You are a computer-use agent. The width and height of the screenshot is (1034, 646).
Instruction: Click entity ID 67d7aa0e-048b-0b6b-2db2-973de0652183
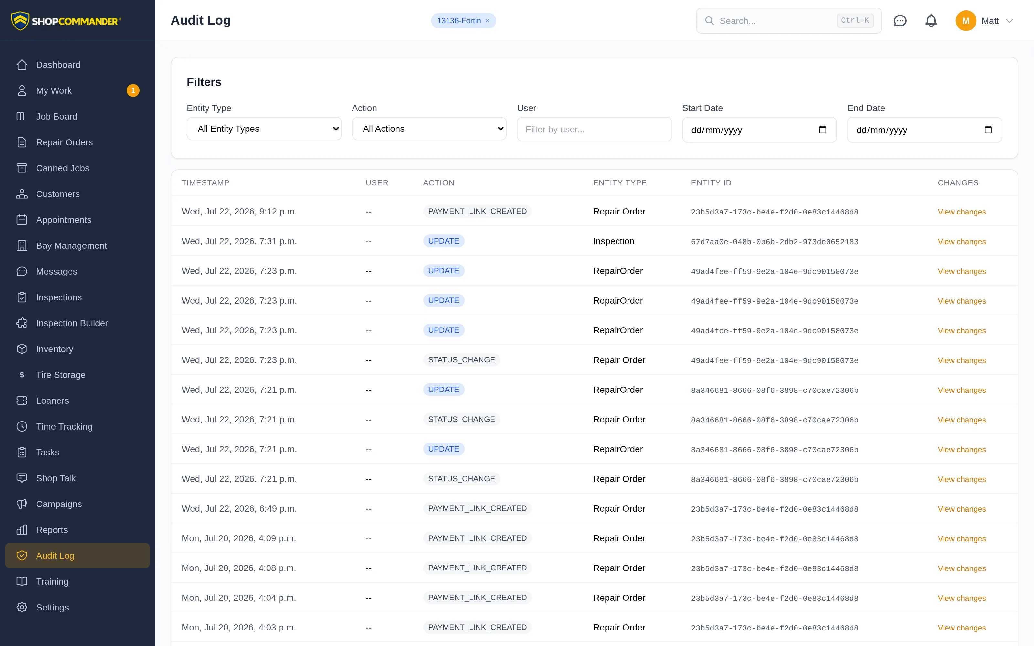[774, 242]
